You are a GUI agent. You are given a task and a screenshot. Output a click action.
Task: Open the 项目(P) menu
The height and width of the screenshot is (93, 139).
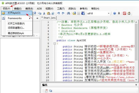(7, 9)
